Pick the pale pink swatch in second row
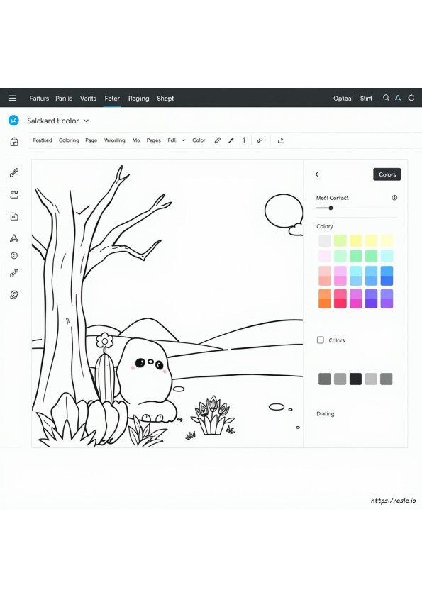The image size is (422, 597). (x=325, y=256)
